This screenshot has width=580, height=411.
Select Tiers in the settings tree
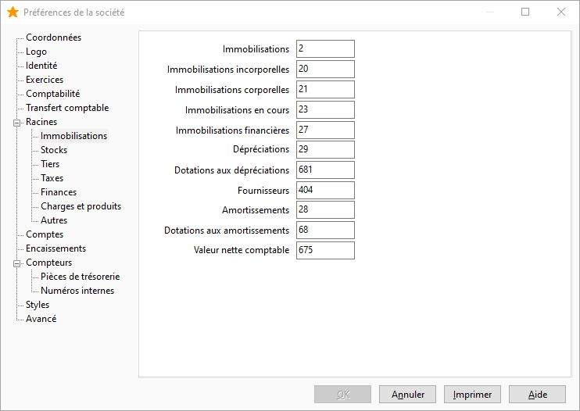tap(50, 164)
